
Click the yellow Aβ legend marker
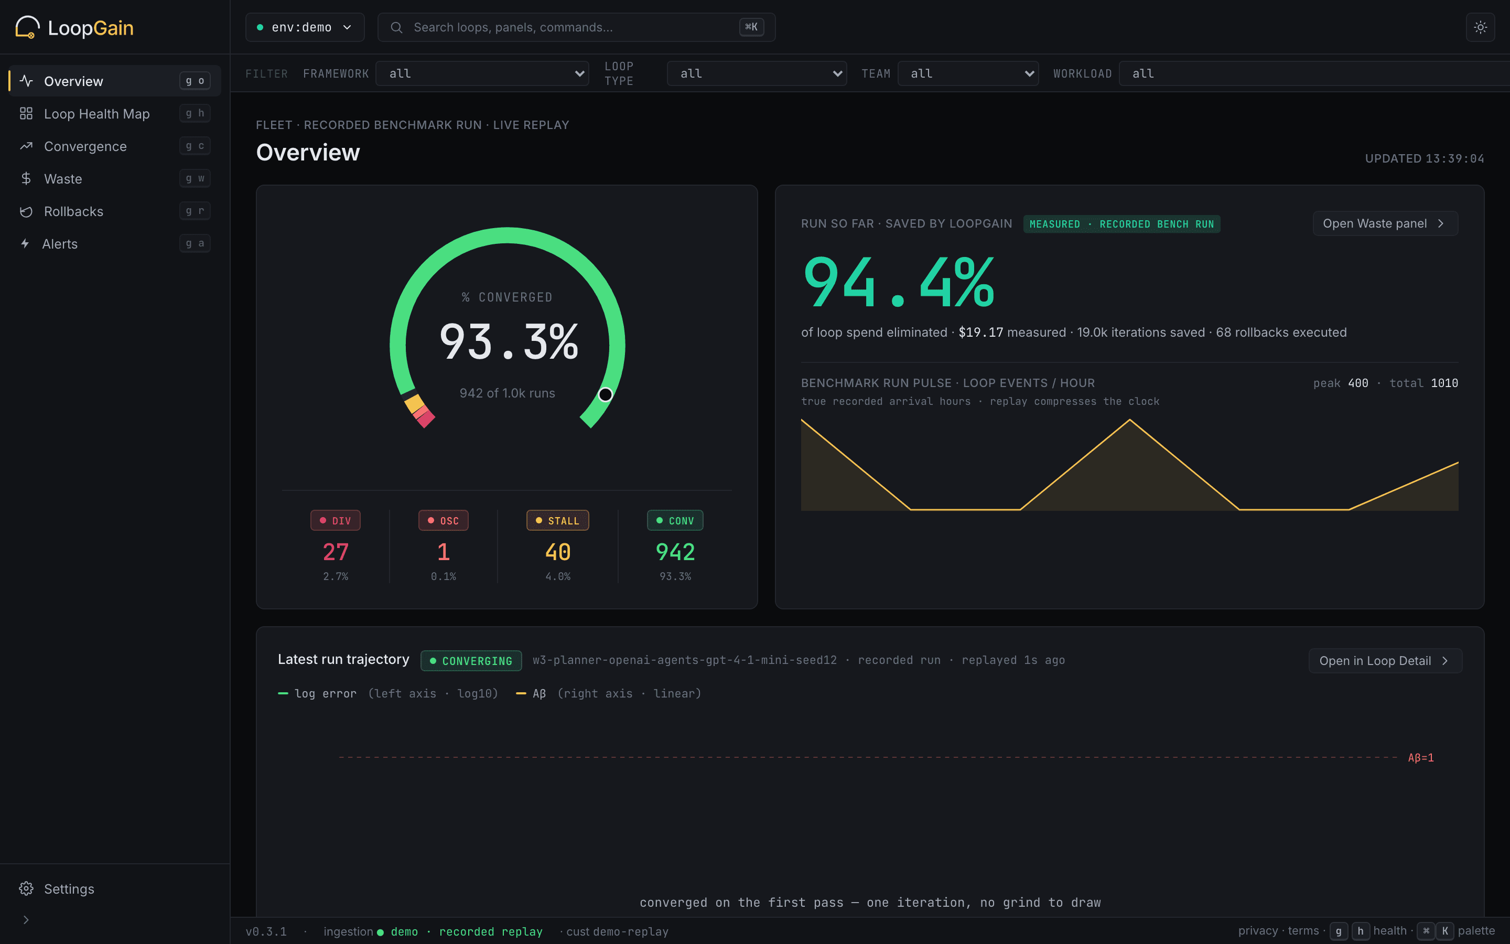click(521, 694)
